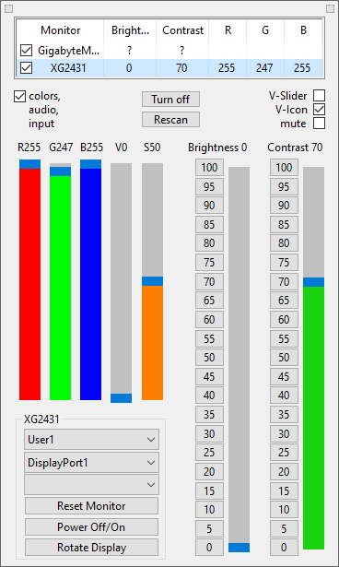Set contrast to 10 preset button
The width and height of the screenshot is (339, 567).
coord(284,510)
